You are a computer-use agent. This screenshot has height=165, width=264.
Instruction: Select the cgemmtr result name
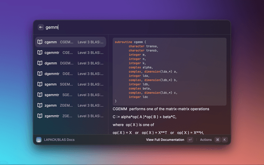pos(52,53)
